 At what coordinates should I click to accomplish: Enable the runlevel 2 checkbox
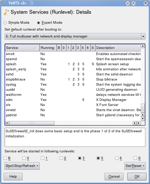tap(61, 158)
